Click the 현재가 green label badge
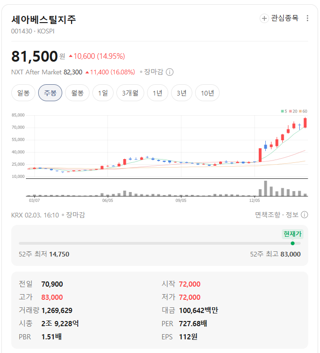Screen dimensions: 320x353 point(293,234)
